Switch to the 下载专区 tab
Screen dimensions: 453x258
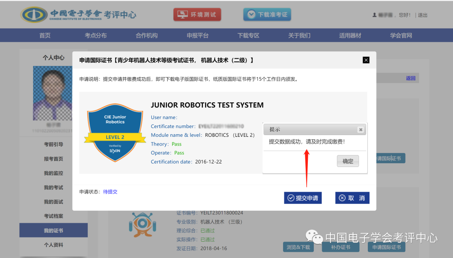coord(248,35)
